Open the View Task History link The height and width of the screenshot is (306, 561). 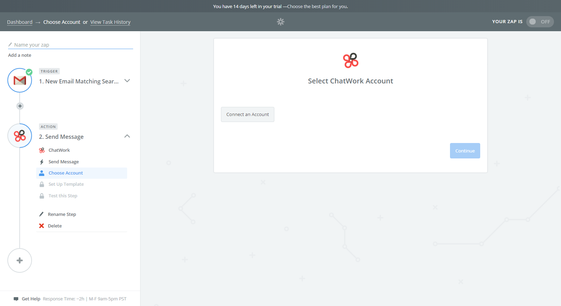click(110, 22)
